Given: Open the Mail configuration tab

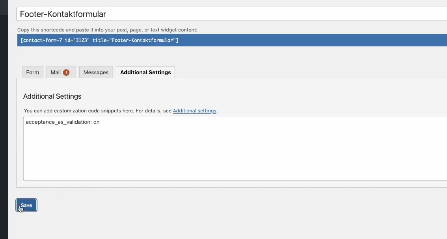Looking at the screenshot, I should [x=56, y=72].
